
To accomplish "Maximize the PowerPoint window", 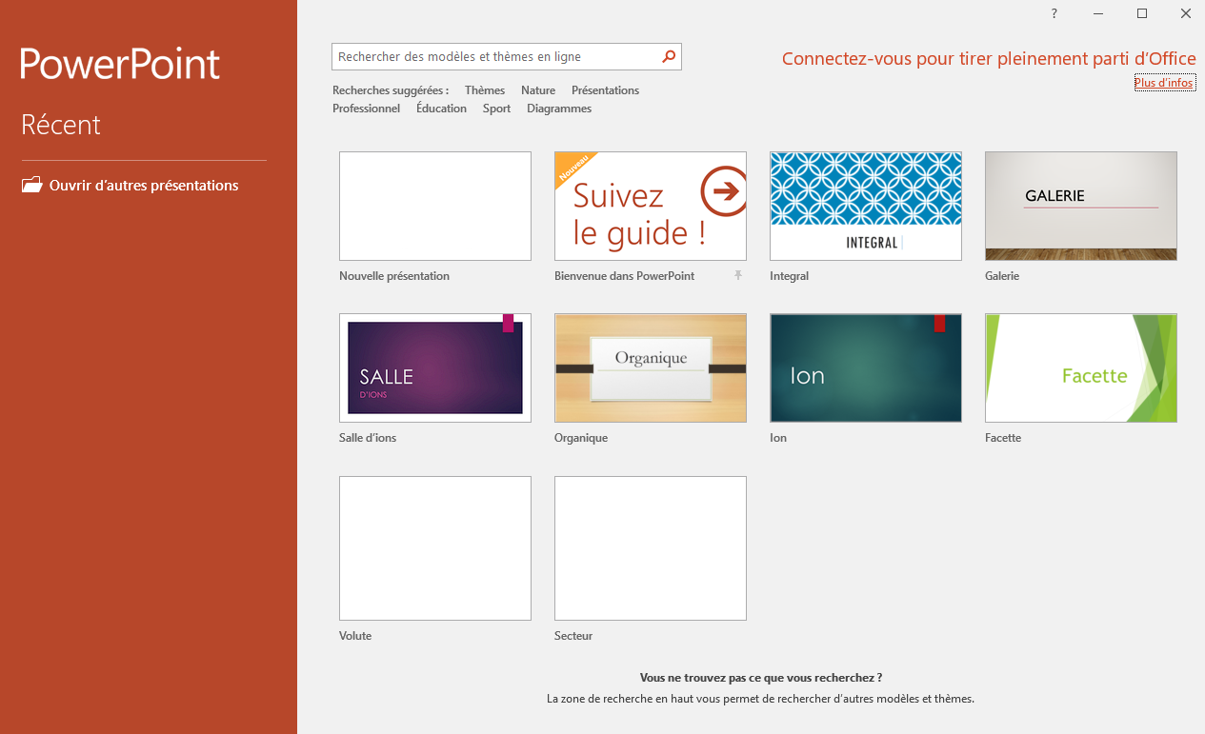I will [x=1142, y=13].
